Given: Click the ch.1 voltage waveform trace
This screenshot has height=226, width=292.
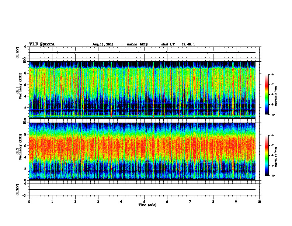Looking at the screenshot, I should coord(142,52).
